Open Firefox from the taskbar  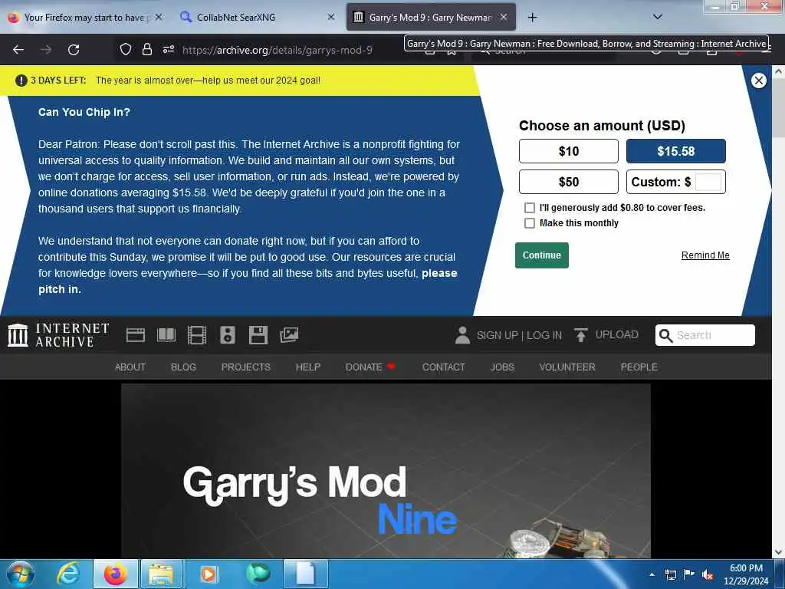click(x=115, y=574)
